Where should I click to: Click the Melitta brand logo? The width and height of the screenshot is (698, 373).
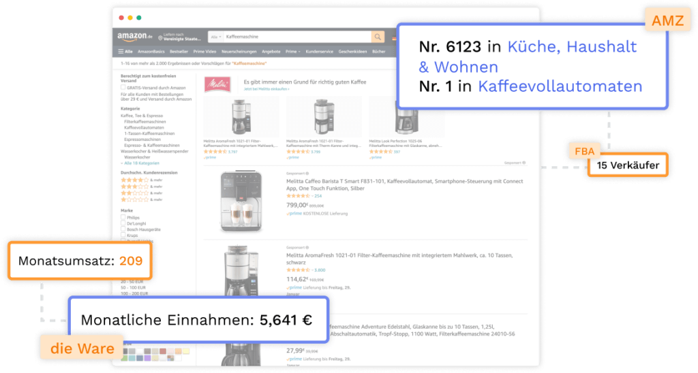coord(217,84)
